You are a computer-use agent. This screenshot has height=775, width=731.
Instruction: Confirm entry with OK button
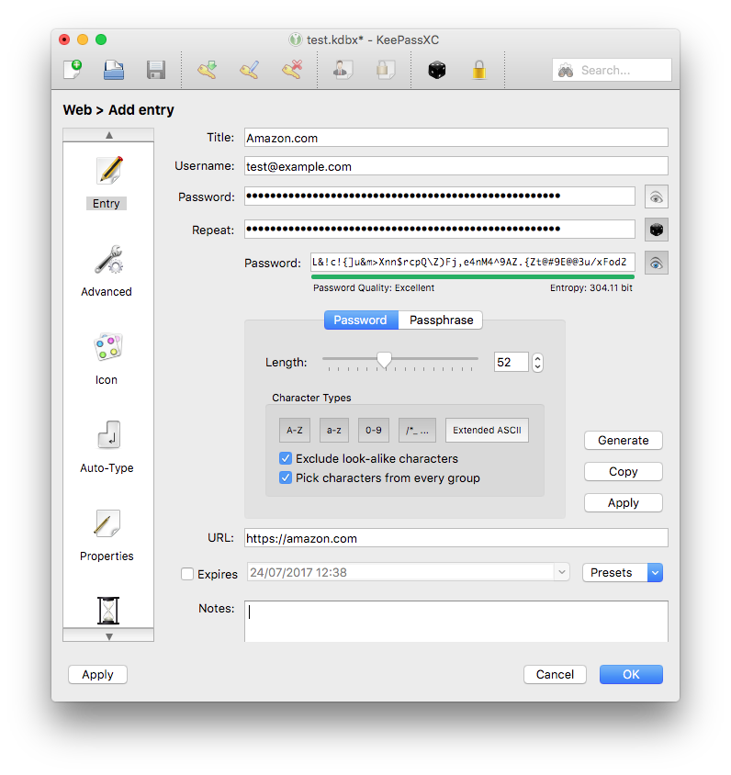coord(631,674)
